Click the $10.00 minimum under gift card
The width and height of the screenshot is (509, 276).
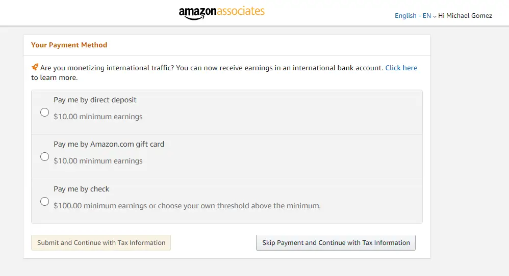pyautogui.click(x=98, y=161)
